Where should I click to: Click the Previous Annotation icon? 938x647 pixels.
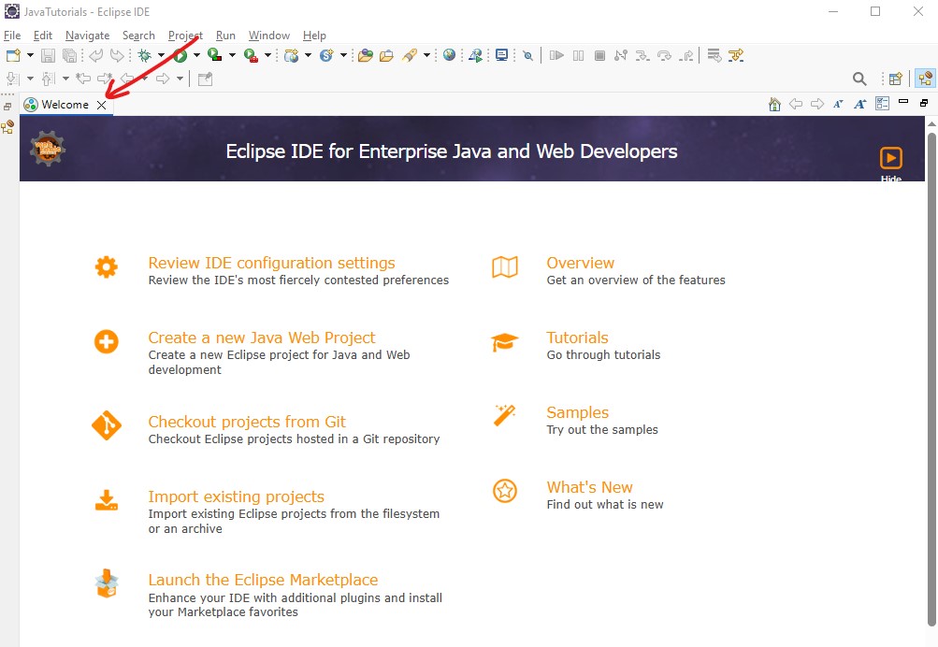[49, 79]
